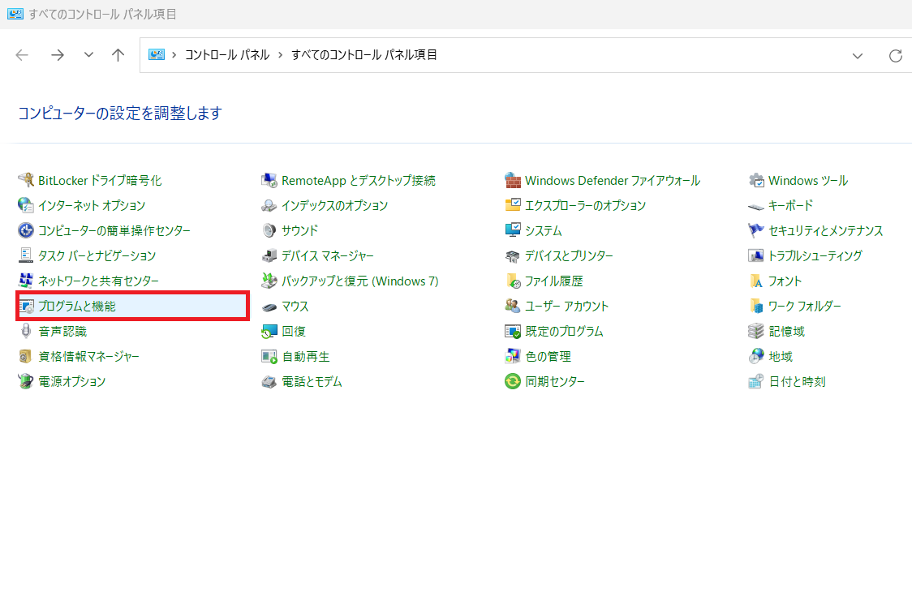Open the 同期センター green icon
This screenshot has width=912, height=592.
click(x=513, y=381)
